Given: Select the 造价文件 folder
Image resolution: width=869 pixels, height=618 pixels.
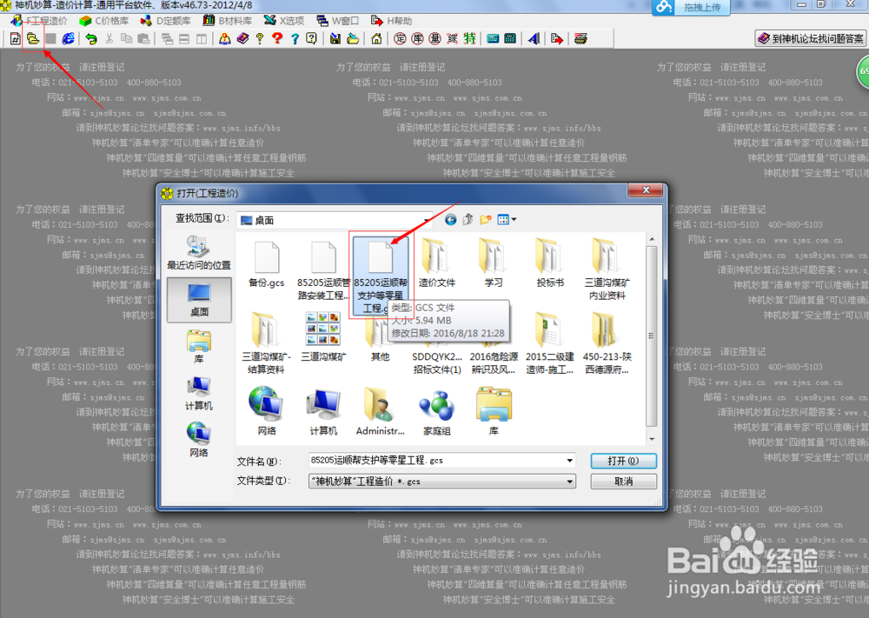Looking at the screenshot, I should pyautogui.click(x=437, y=263).
